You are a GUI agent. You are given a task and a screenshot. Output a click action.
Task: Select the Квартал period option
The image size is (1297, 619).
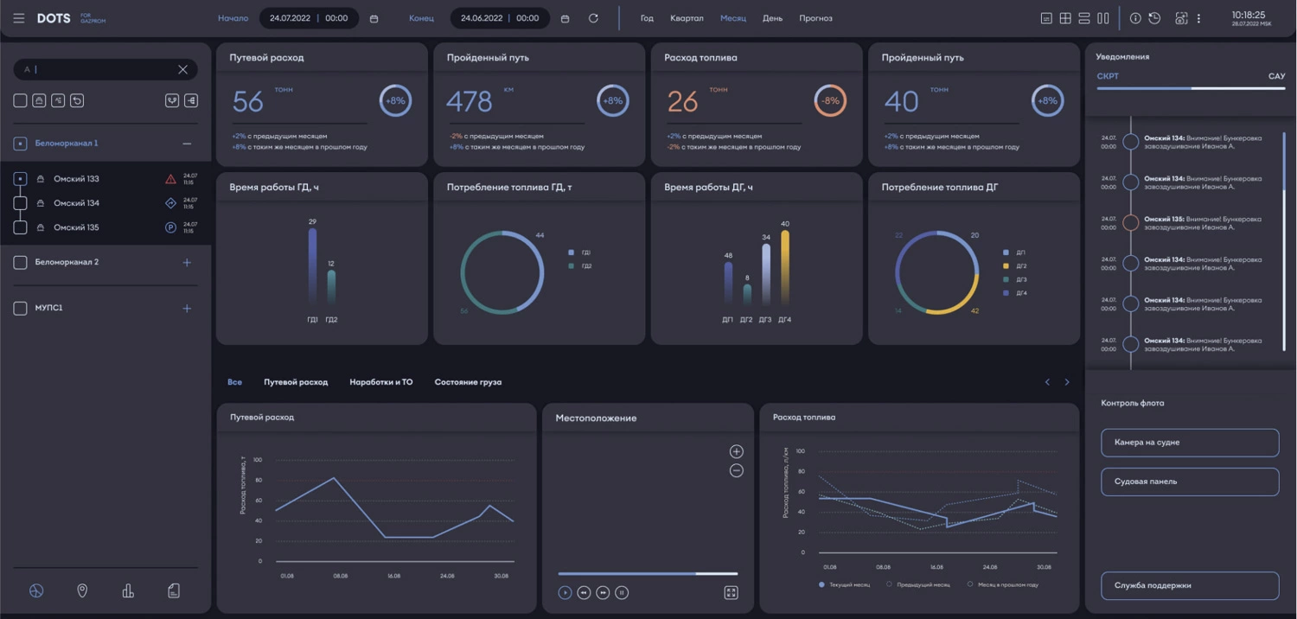coord(687,18)
